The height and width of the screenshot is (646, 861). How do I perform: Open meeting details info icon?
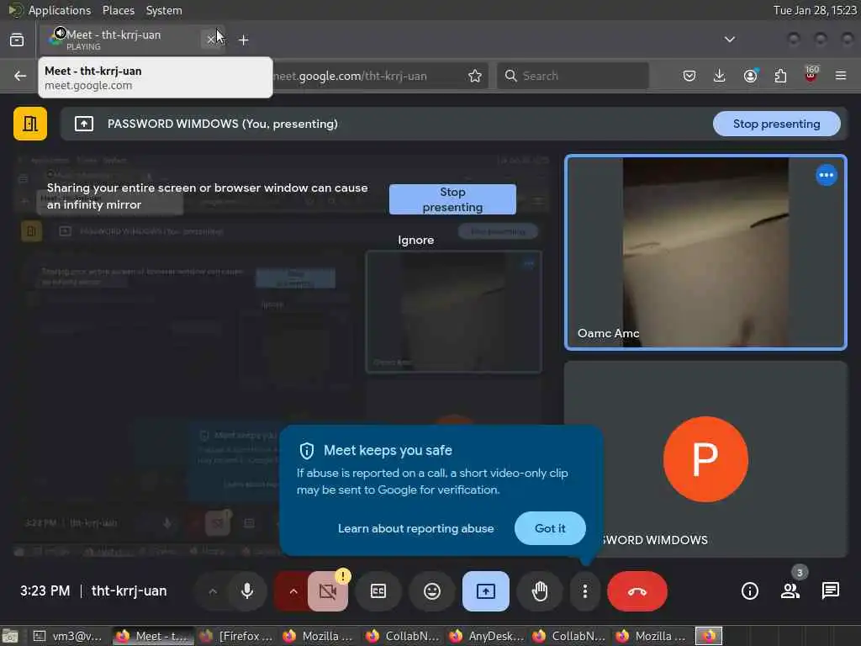[749, 591]
